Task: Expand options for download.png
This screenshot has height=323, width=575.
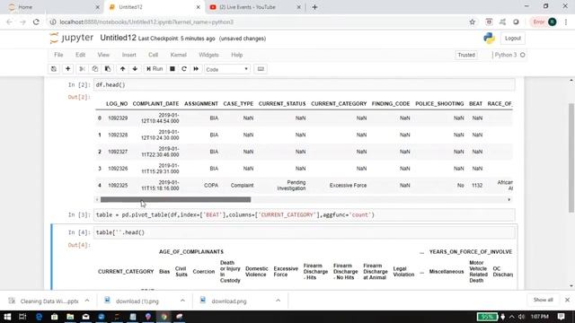Action: 278,301
